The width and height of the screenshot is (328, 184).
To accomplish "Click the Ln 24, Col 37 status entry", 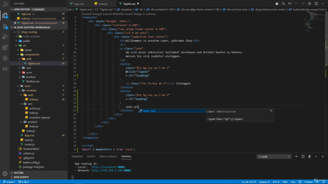I will [249, 182].
